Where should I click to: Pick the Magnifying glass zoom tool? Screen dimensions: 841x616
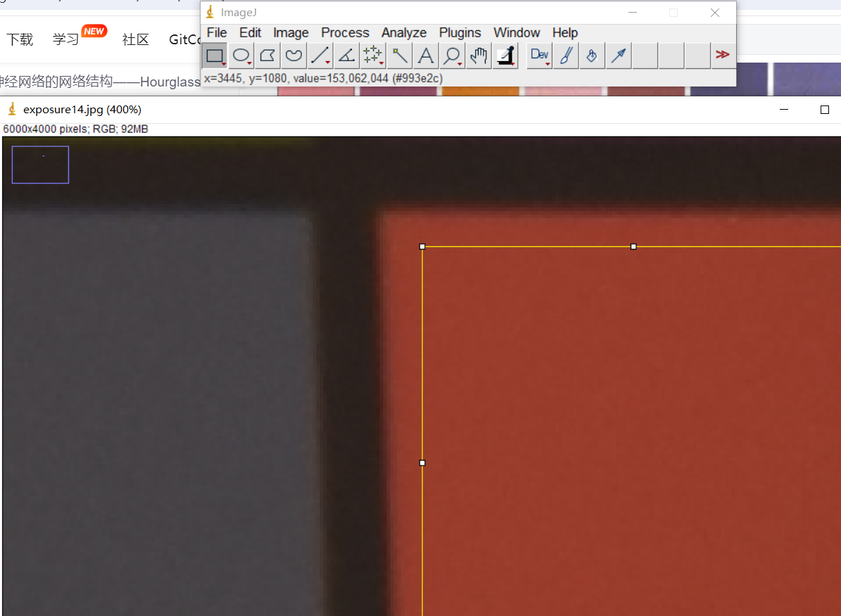pyautogui.click(x=452, y=56)
